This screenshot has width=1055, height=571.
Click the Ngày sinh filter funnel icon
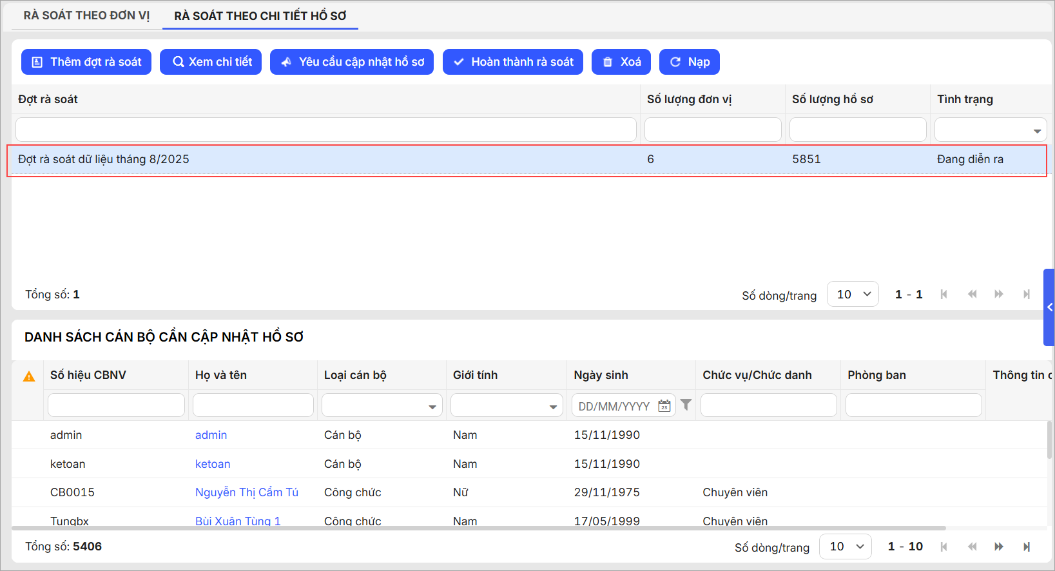point(686,405)
